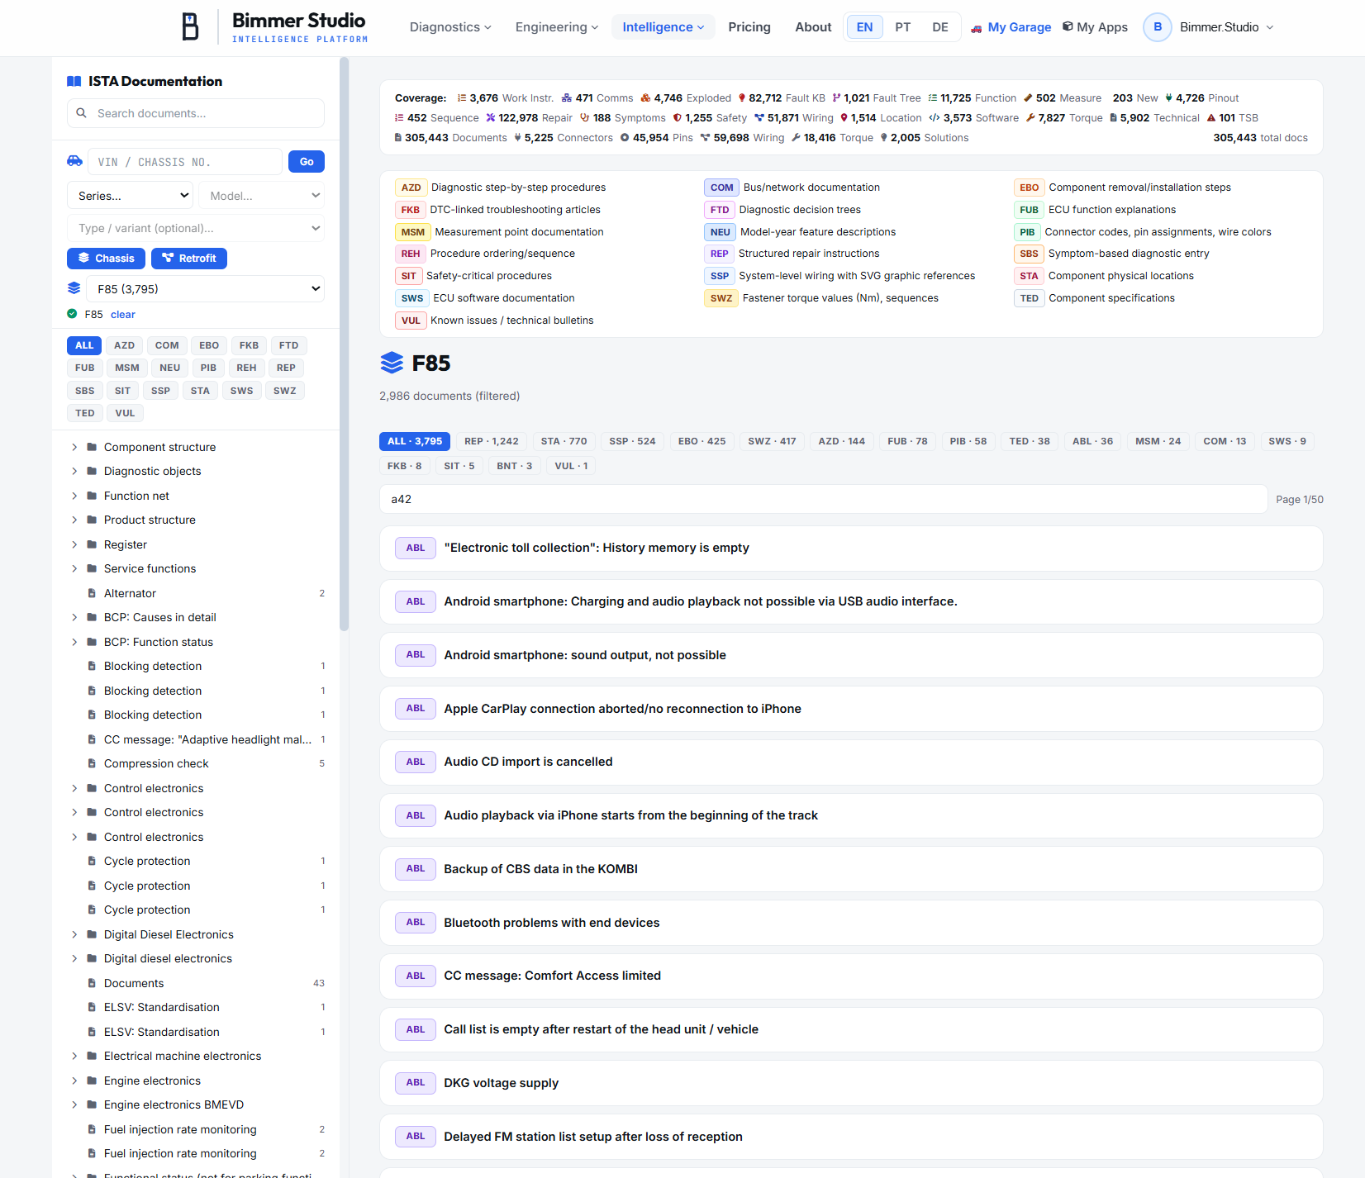Viewport: 1365px width, 1178px height.
Task: Expand the Service functions folder
Action: tap(74, 568)
